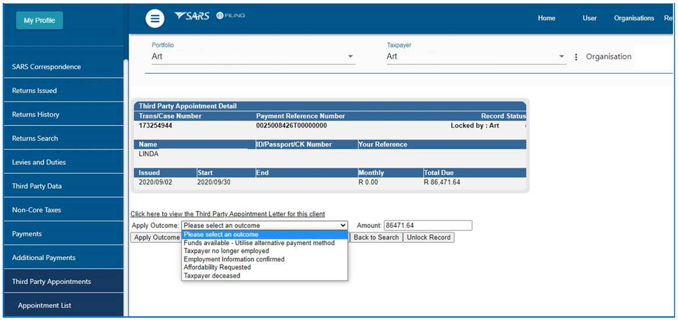This screenshot has height=320, width=678.
Task: Open the My Profile button
Action: tap(40, 20)
